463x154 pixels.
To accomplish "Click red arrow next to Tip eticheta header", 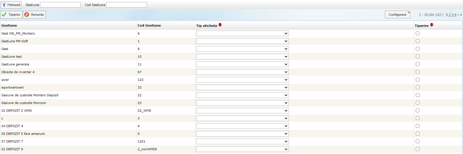I will [220, 25].
